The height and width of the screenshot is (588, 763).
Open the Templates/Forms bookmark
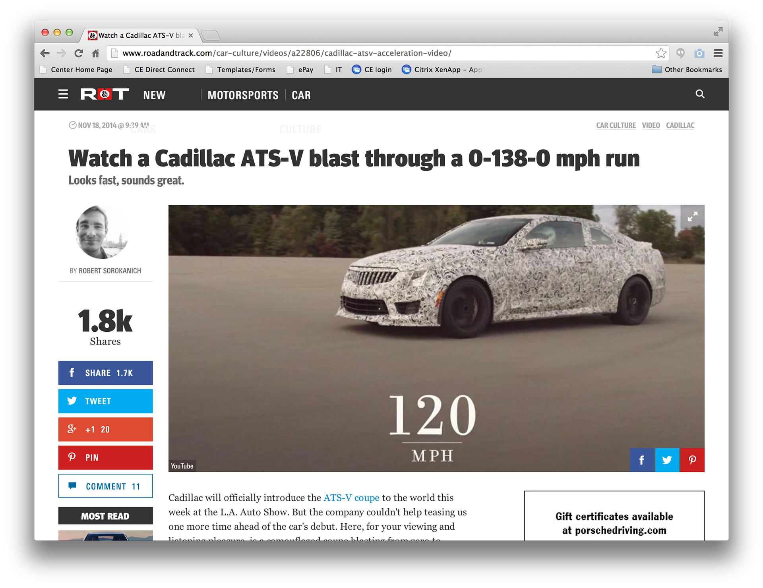[241, 70]
